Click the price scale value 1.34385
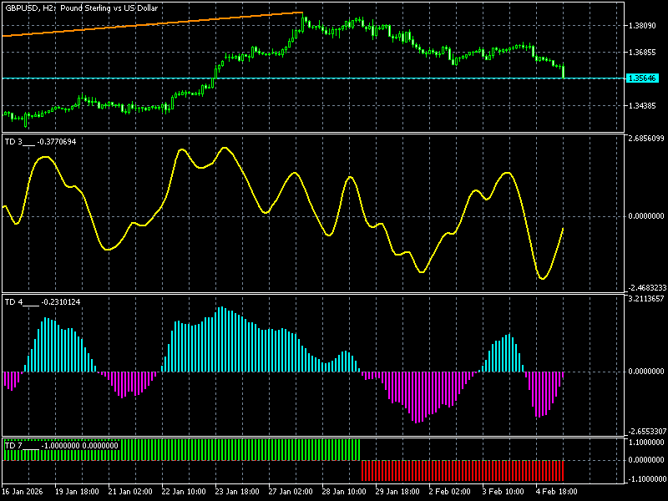The width and height of the screenshot is (668, 501). (x=642, y=106)
